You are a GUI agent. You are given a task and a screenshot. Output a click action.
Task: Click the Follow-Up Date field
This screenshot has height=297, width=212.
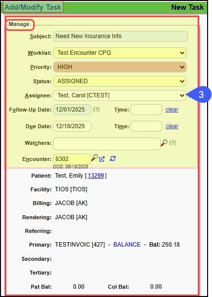(x=72, y=110)
